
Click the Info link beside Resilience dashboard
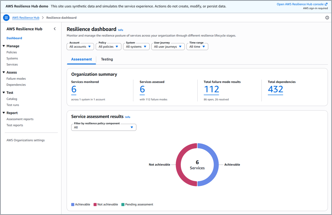point(121,30)
